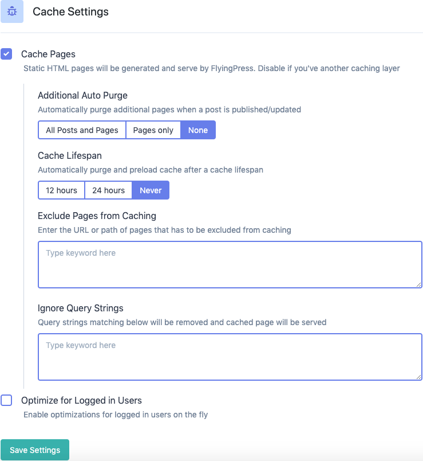Focus the Exclude Pages from Caching textarea
The width and height of the screenshot is (423, 461).
tap(229, 264)
